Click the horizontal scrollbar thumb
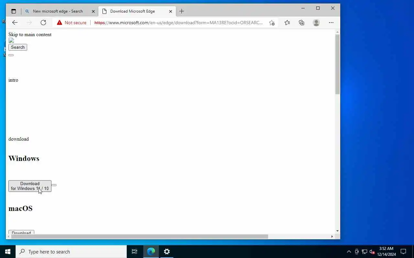 [x=140, y=236]
